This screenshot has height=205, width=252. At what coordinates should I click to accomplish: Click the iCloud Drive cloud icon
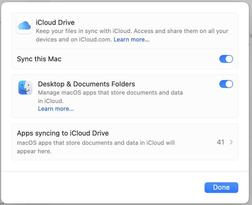[24, 26]
